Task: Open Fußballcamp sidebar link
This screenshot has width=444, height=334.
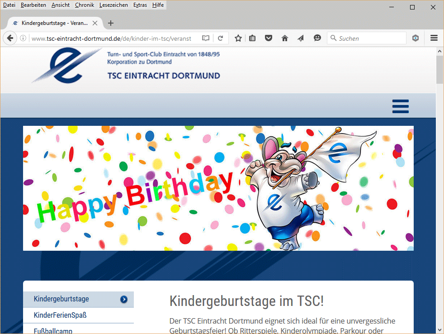Action: click(x=53, y=330)
